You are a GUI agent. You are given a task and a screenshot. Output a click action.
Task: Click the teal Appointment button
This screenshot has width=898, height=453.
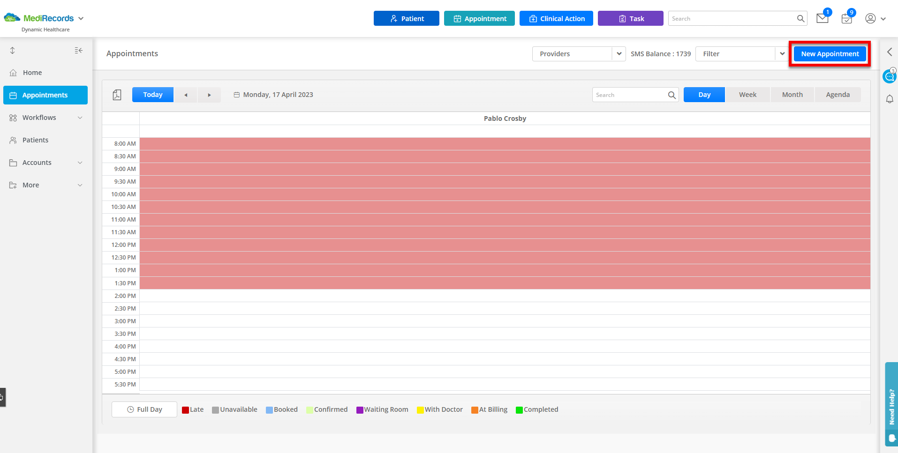[479, 19]
